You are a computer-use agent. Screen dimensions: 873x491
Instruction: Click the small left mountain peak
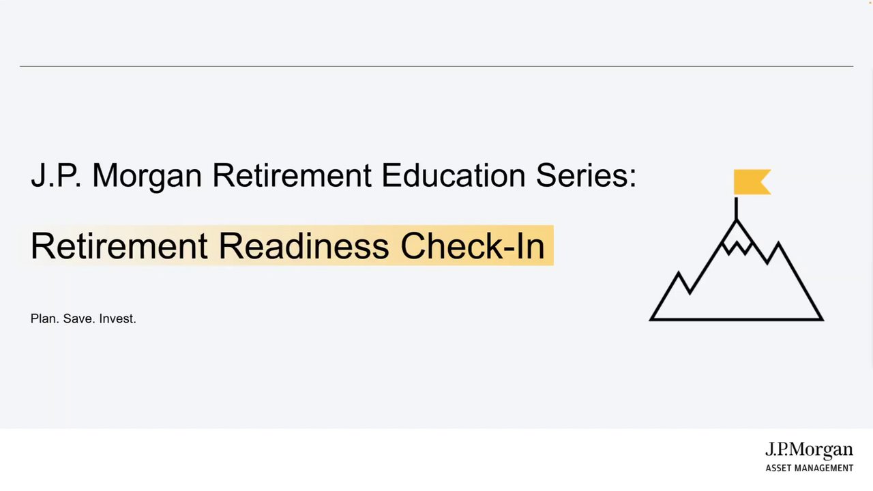pos(678,276)
